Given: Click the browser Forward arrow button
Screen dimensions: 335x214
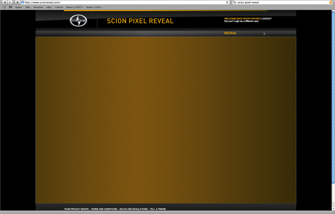Looking at the screenshot, I should [10, 2].
